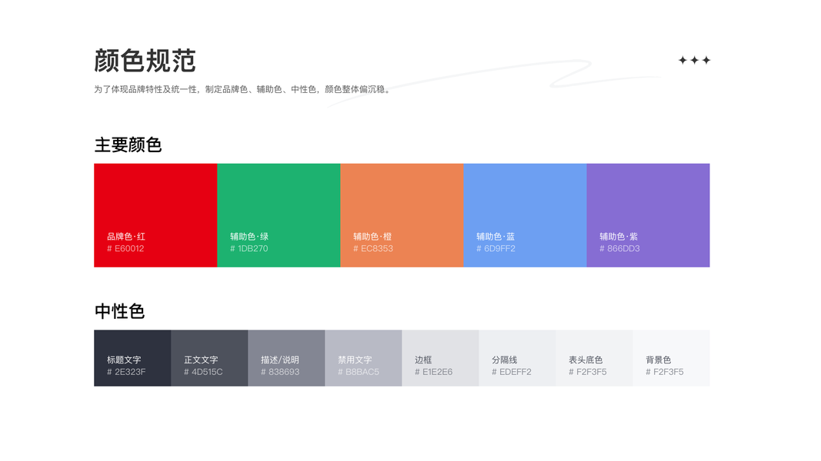
Task: Select the # 866DD3 hex value
Action: (619, 248)
